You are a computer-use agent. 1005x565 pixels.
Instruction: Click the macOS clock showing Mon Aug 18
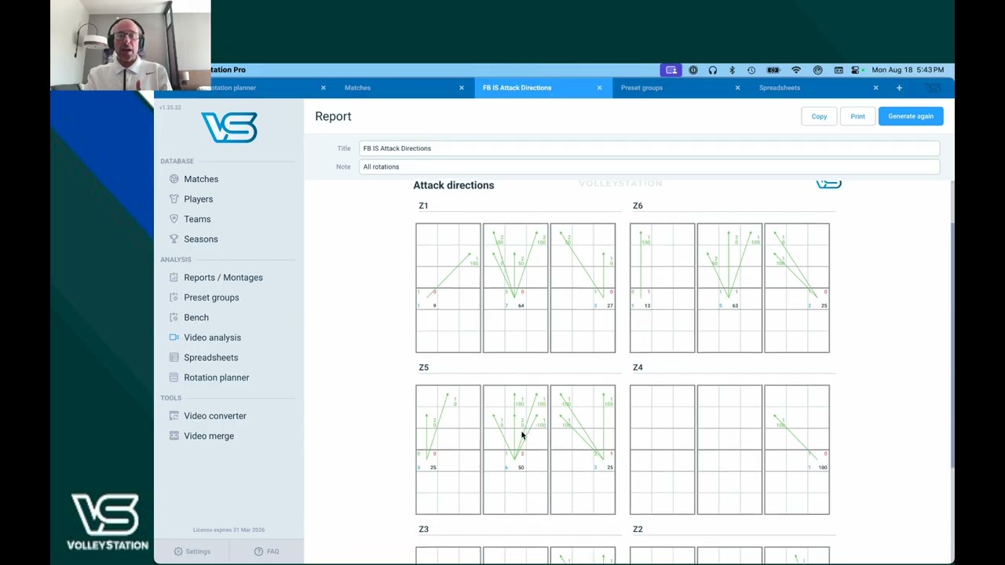click(908, 70)
